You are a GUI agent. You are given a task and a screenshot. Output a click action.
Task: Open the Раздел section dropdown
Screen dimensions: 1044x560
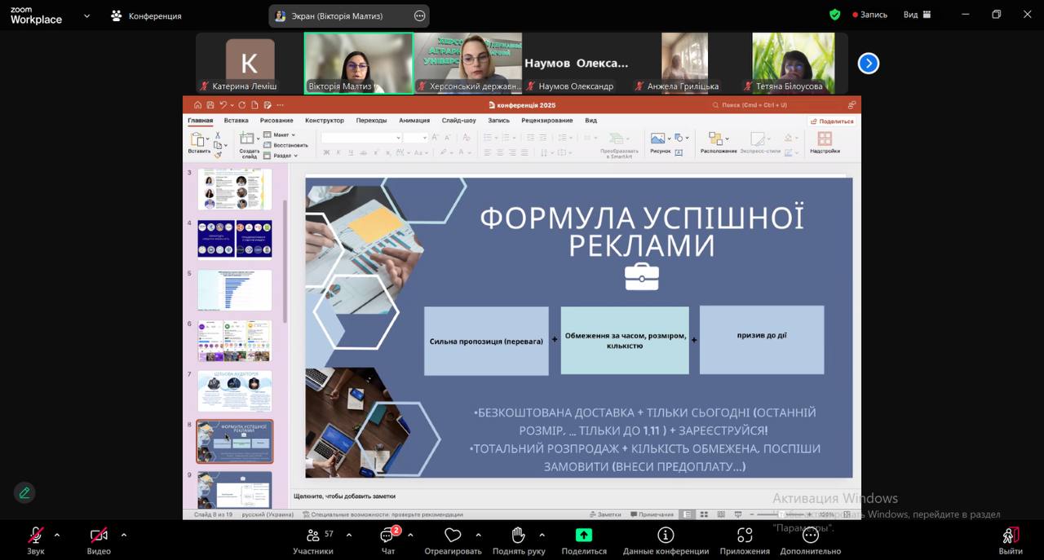pyautogui.click(x=281, y=156)
